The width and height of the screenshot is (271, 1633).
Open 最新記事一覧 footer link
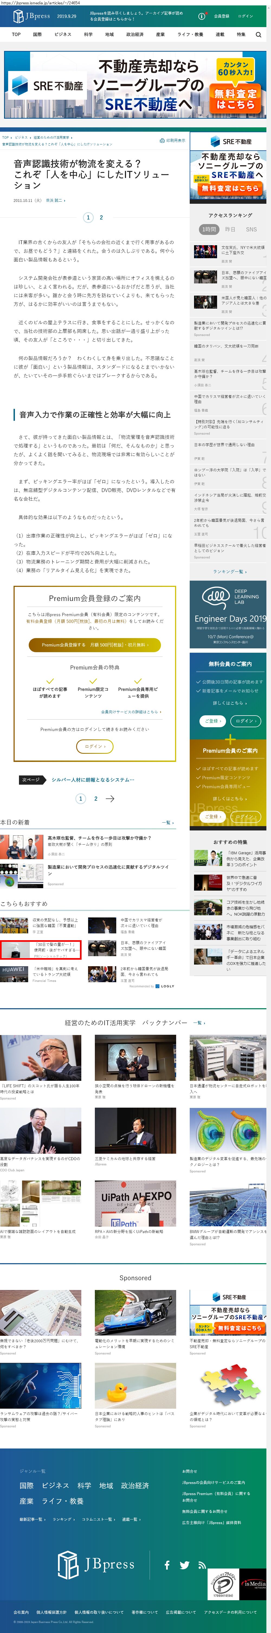tap(32, 1519)
